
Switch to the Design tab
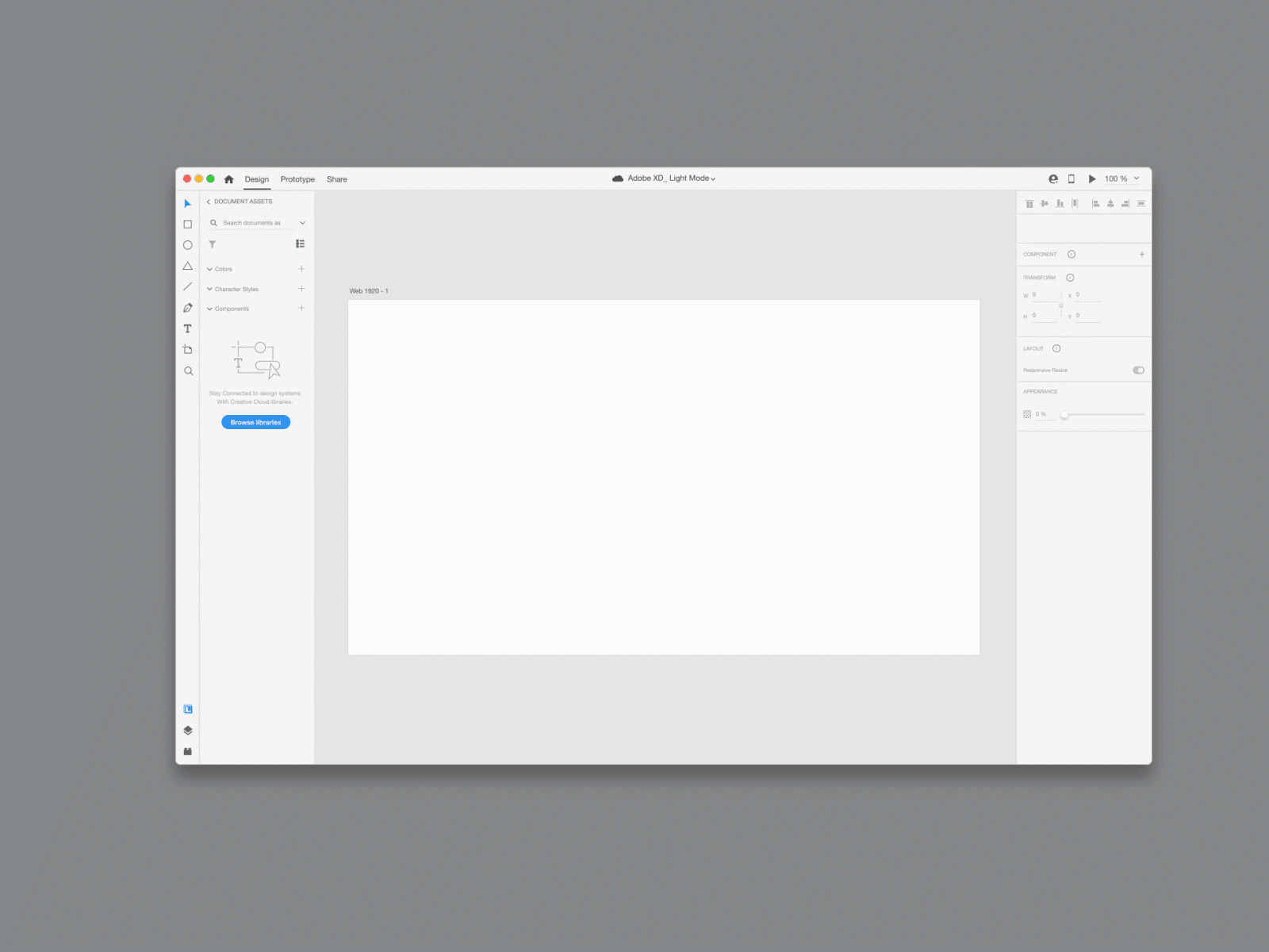click(x=257, y=179)
